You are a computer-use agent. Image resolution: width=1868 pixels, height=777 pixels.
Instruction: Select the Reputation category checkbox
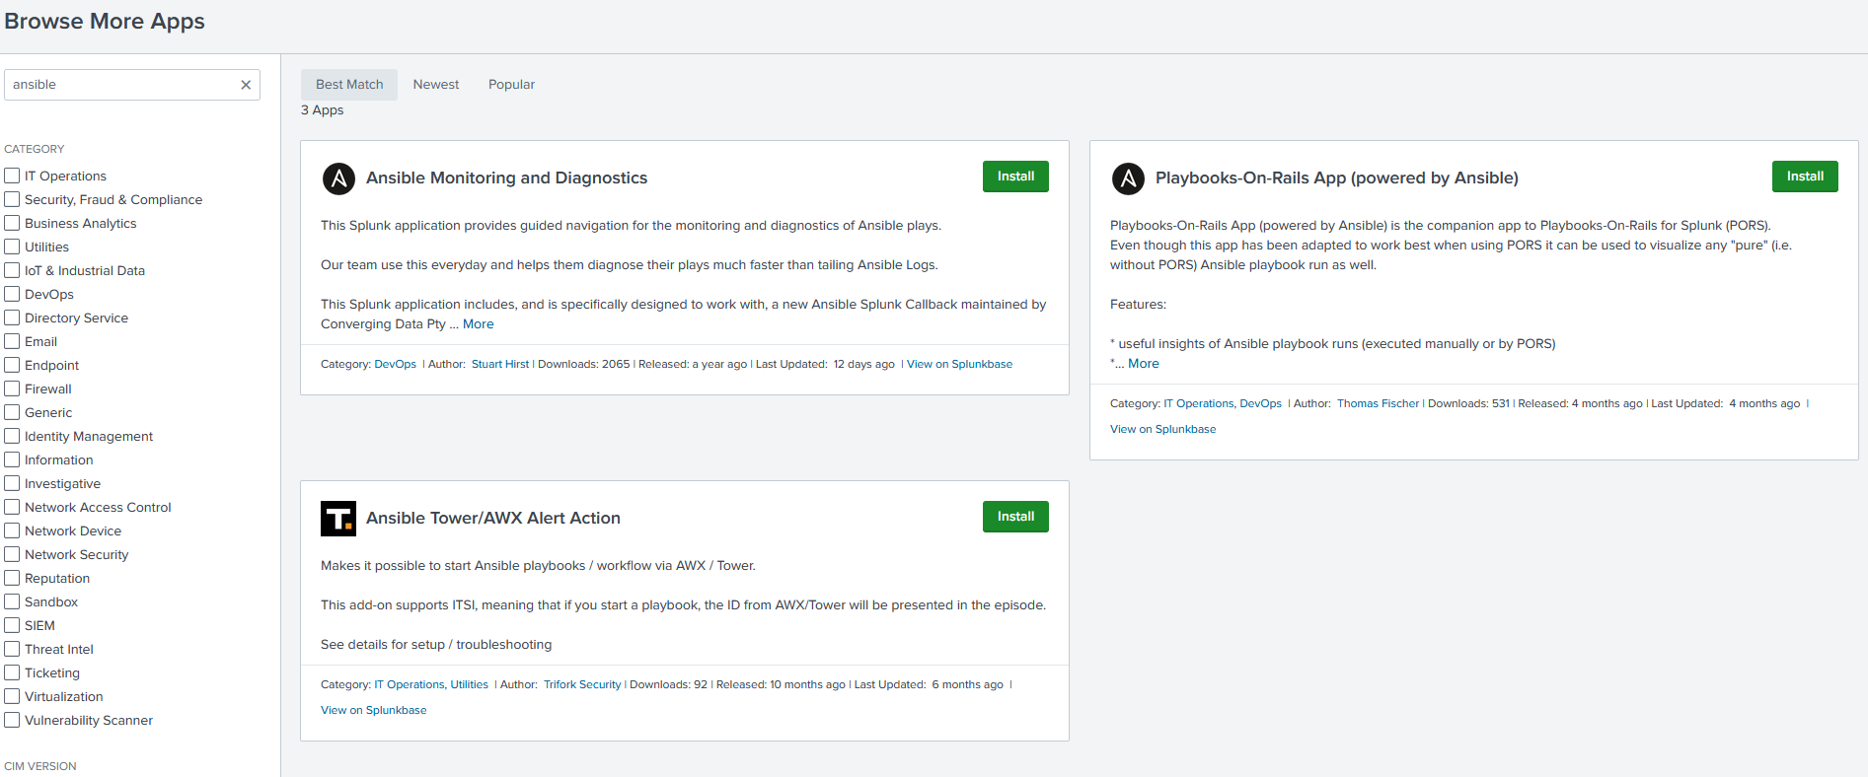(12, 578)
